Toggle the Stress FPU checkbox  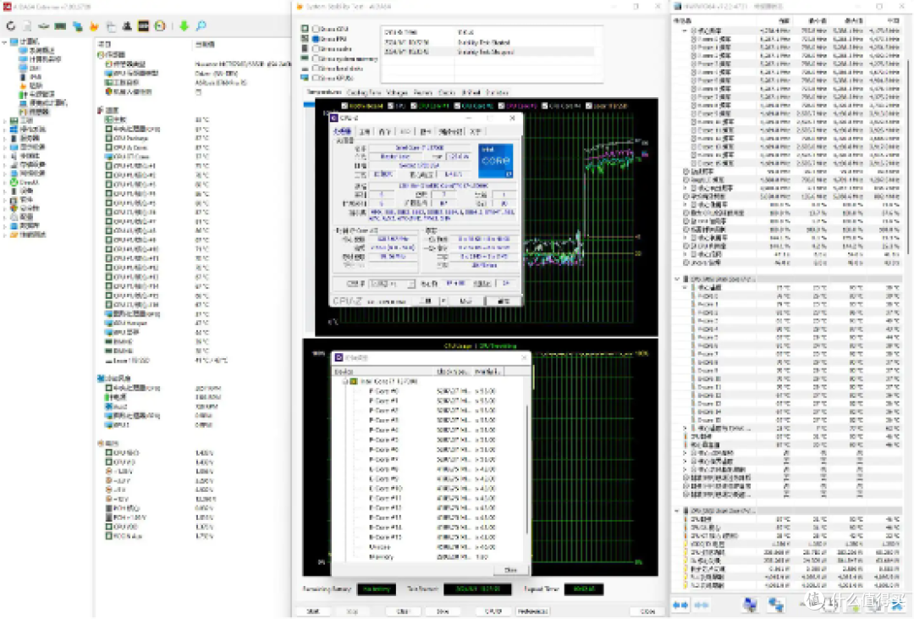pyautogui.click(x=316, y=38)
